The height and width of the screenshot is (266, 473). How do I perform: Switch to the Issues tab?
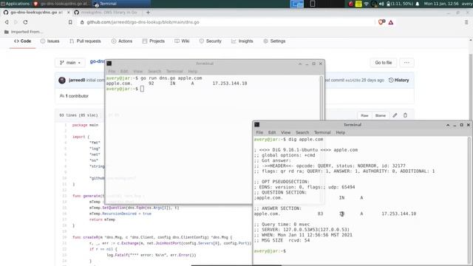[50, 41]
